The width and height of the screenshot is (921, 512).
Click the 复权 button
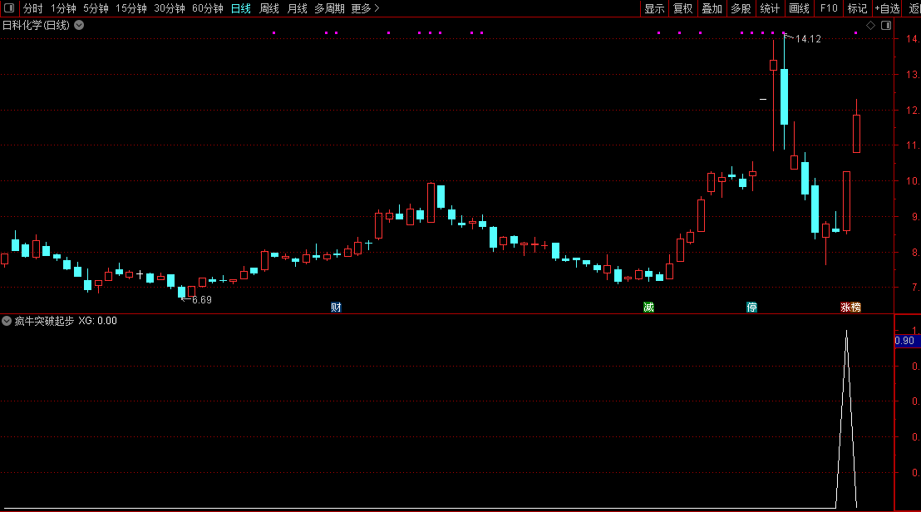click(682, 8)
